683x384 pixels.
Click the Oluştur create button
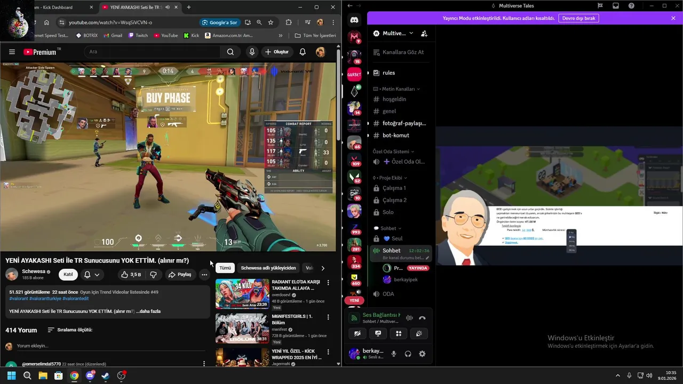coord(276,52)
